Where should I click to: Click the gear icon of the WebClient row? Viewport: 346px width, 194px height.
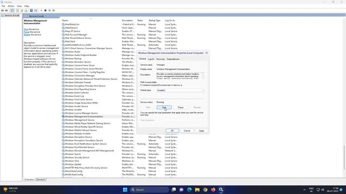click(63, 41)
